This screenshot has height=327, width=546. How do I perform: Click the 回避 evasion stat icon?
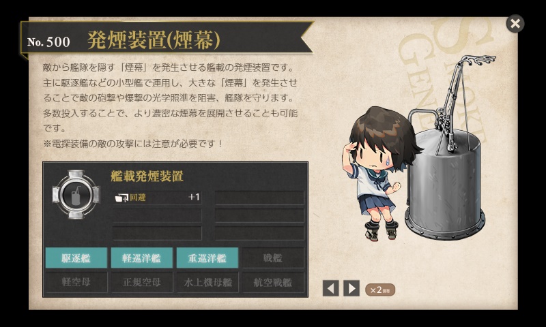point(122,198)
